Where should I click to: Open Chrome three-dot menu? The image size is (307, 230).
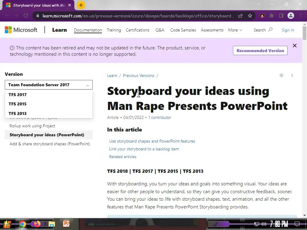(300, 16)
